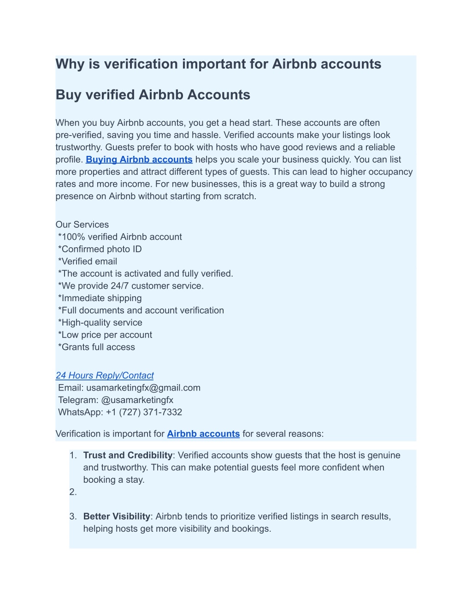Click the bold 'Trust and Credibility' text
Screen dimensions: 472x611
coord(128,456)
